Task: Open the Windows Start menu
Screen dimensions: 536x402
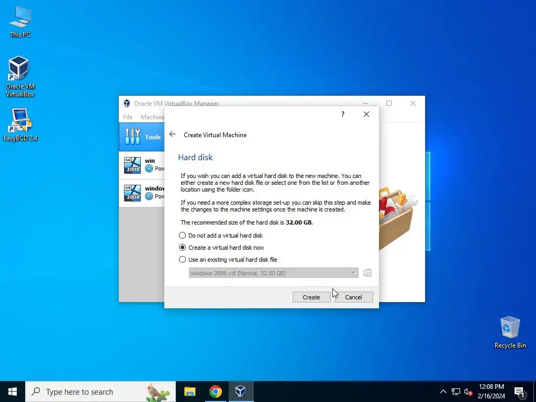Action: (13, 392)
